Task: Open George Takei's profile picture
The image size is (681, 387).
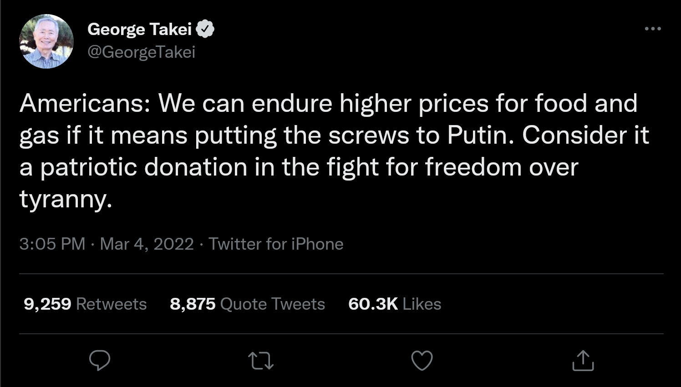Action: click(x=46, y=41)
